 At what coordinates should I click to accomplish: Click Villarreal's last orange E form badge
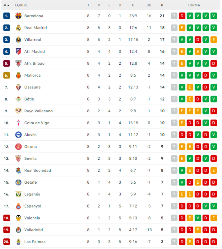coord(214,40)
